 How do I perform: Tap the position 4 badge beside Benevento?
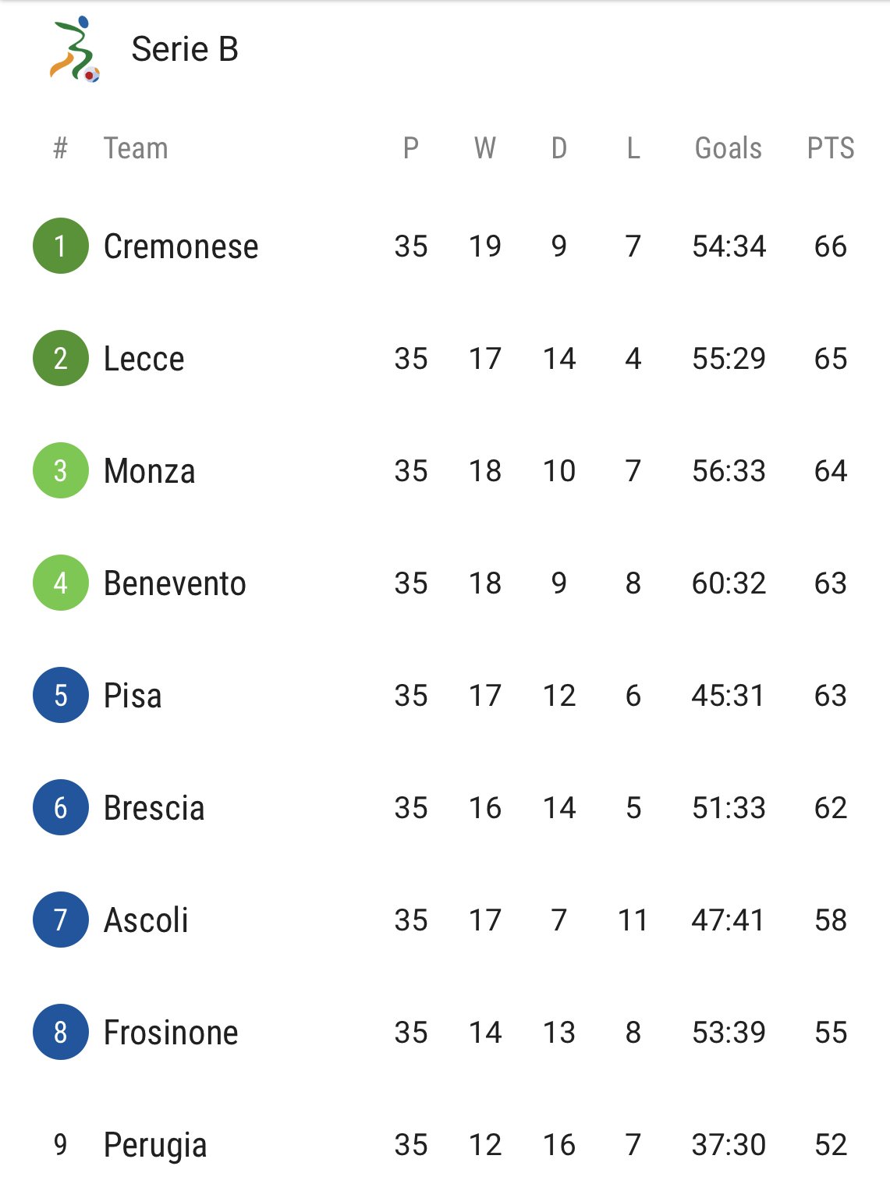[x=61, y=583]
